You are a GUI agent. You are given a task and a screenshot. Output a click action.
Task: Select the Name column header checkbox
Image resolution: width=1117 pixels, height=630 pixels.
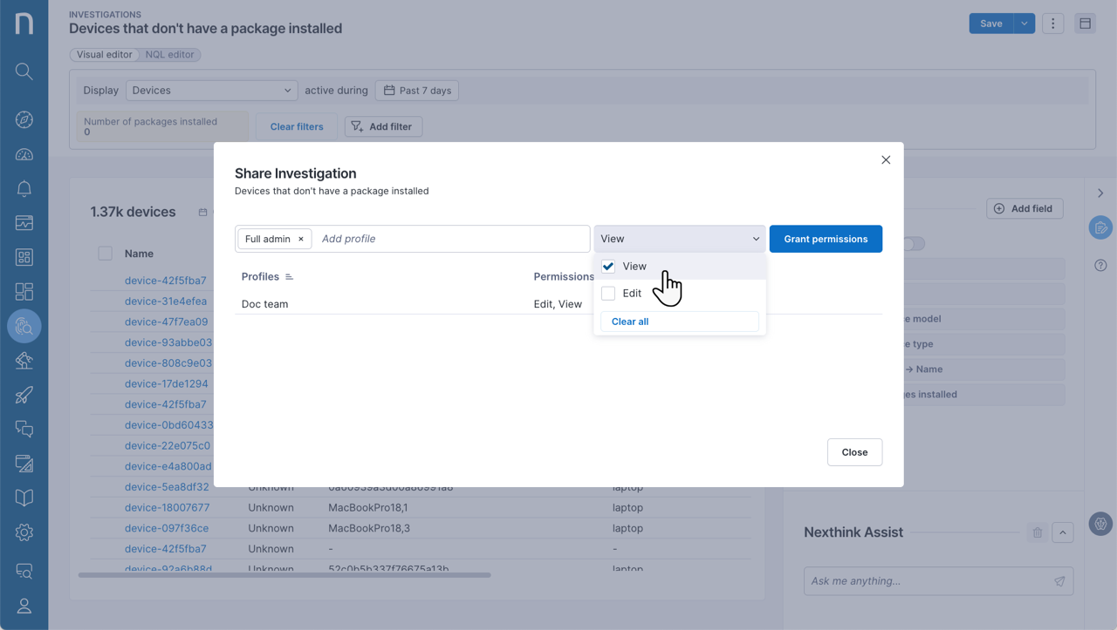point(105,253)
